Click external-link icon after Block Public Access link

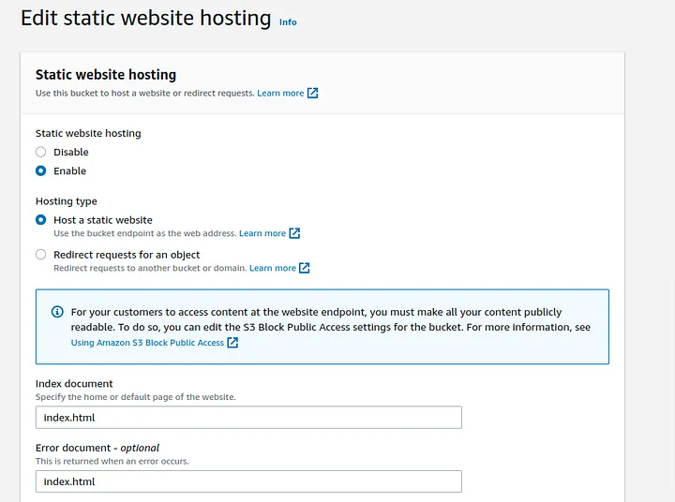pos(232,343)
